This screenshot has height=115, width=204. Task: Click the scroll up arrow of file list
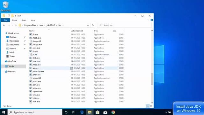152,30
